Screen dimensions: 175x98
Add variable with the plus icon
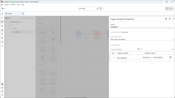tap(173, 50)
